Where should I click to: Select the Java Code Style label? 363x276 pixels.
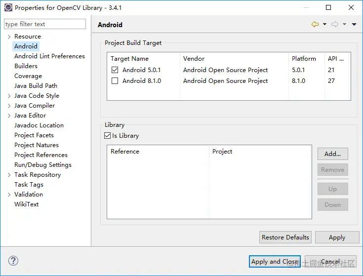(x=37, y=96)
